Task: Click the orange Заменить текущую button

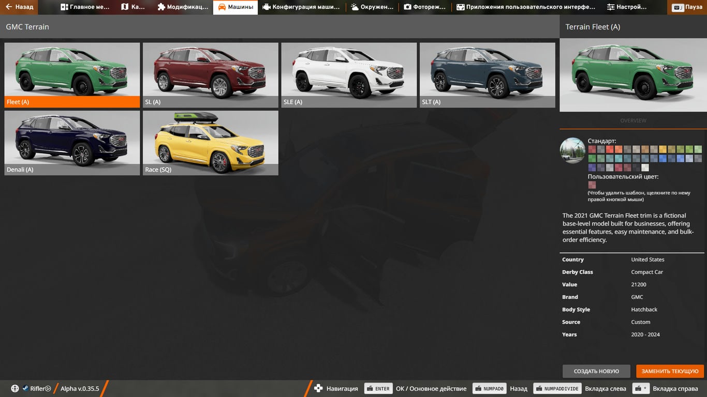Action: point(670,371)
